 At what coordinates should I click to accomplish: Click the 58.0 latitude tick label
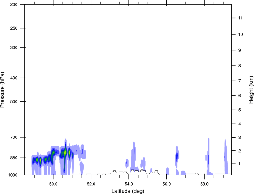(204, 184)
